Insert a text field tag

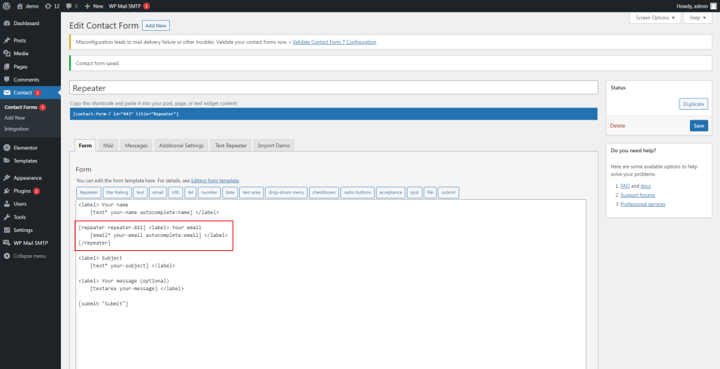(141, 192)
